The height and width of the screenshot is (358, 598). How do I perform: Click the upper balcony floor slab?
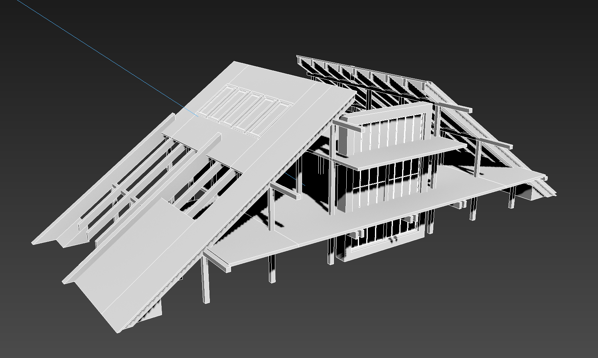point(399,153)
